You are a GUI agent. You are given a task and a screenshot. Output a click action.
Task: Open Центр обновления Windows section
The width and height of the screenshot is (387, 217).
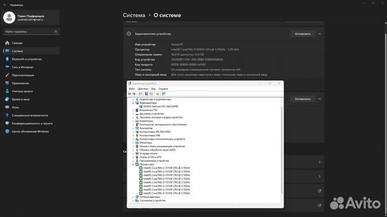[x=30, y=131]
